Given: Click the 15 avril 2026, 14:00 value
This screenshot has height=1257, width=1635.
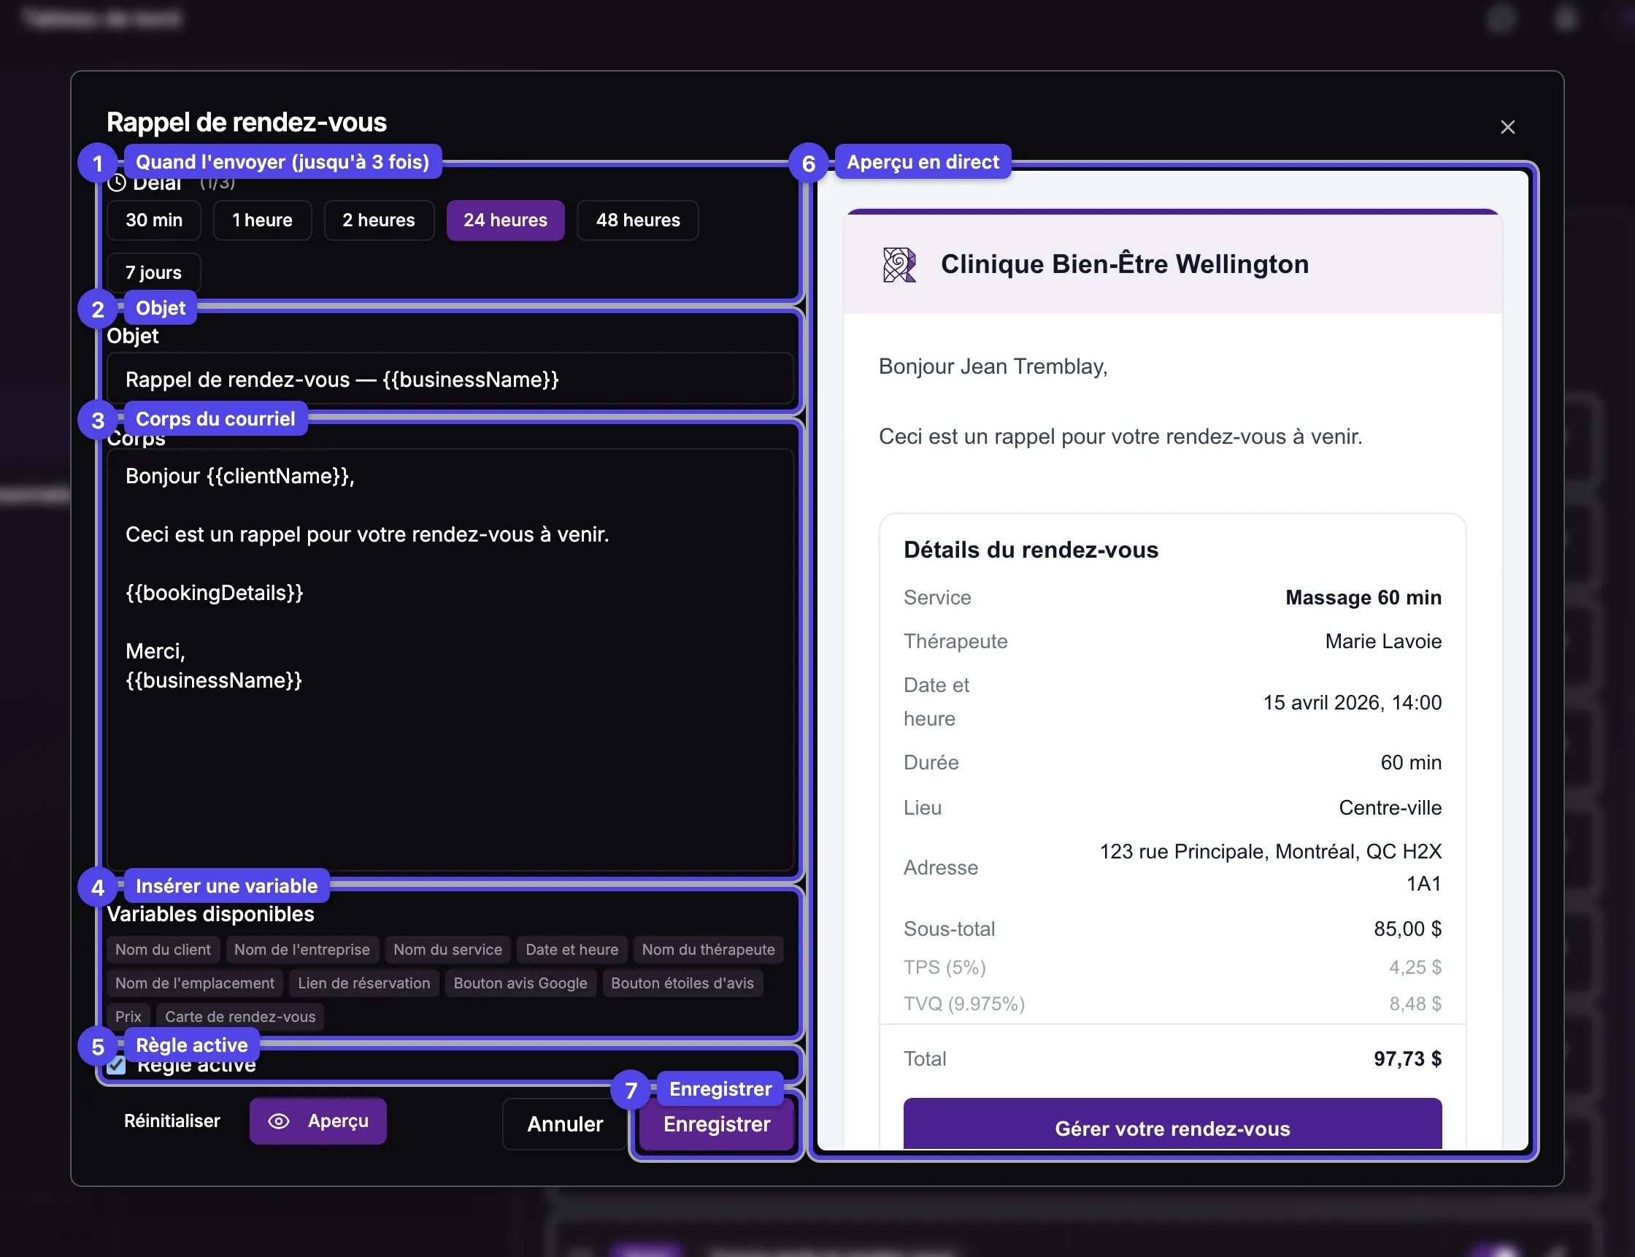Looking at the screenshot, I should [x=1353, y=702].
